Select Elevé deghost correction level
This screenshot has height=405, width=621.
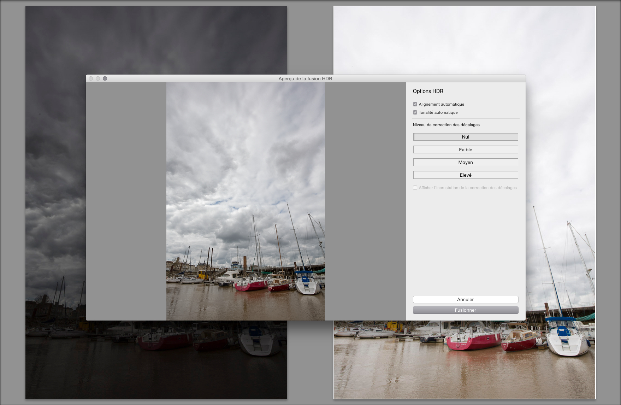466,175
